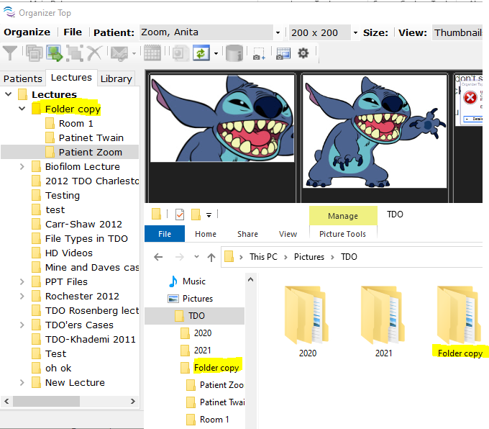Image resolution: width=489 pixels, height=429 pixels.
Task: Select the first Stitch image thumbnail
Action: [221, 117]
